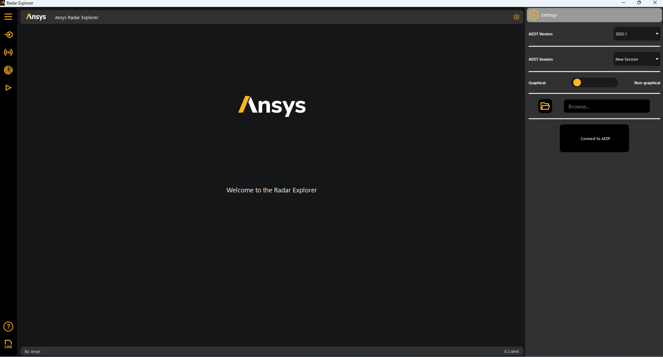Open the hamburger menu in the sidebar

(8, 17)
